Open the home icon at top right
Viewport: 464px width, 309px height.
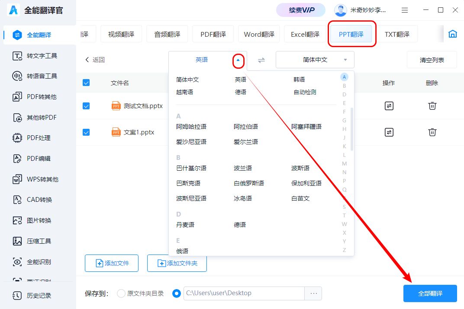452,34
